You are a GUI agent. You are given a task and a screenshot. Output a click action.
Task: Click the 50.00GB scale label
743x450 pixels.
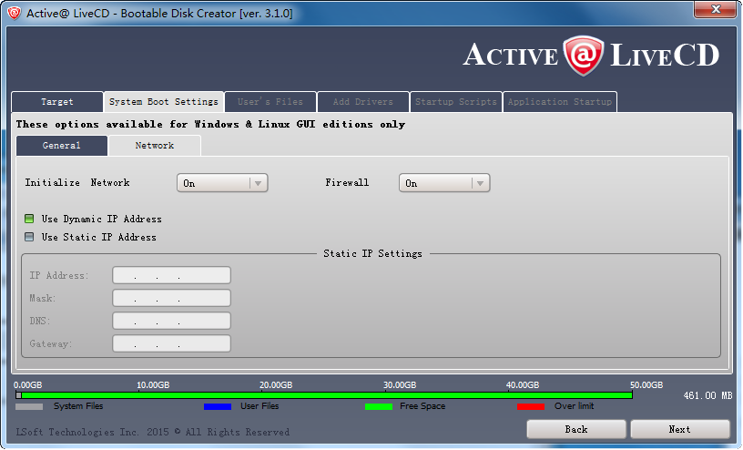[x=646, y=385]
